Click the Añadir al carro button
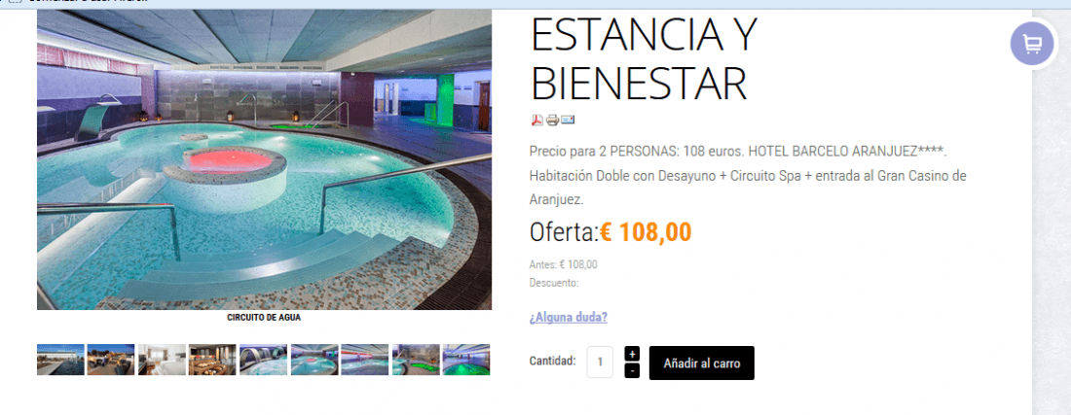This screenshot has height=415, width=1071. tap(701, 363)
